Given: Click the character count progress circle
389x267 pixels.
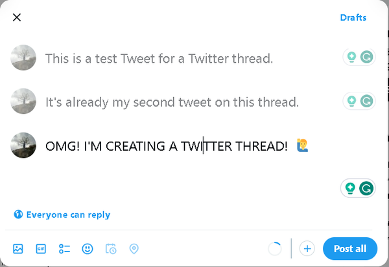Looking at the screenshot, I should coord(275,248).
